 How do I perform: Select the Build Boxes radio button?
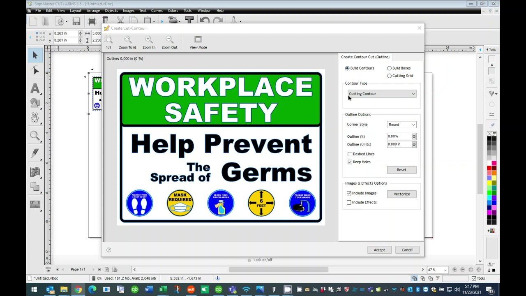(389, 68)
